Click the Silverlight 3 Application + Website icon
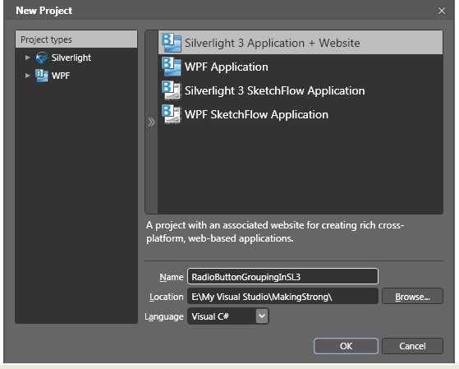Screen dimensions: 459x369 (172, 43)
